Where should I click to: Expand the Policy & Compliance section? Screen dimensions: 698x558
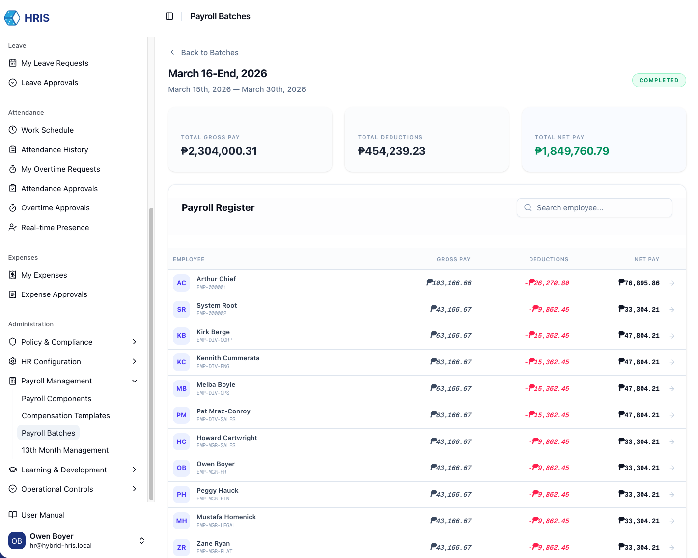click(134, 342)
